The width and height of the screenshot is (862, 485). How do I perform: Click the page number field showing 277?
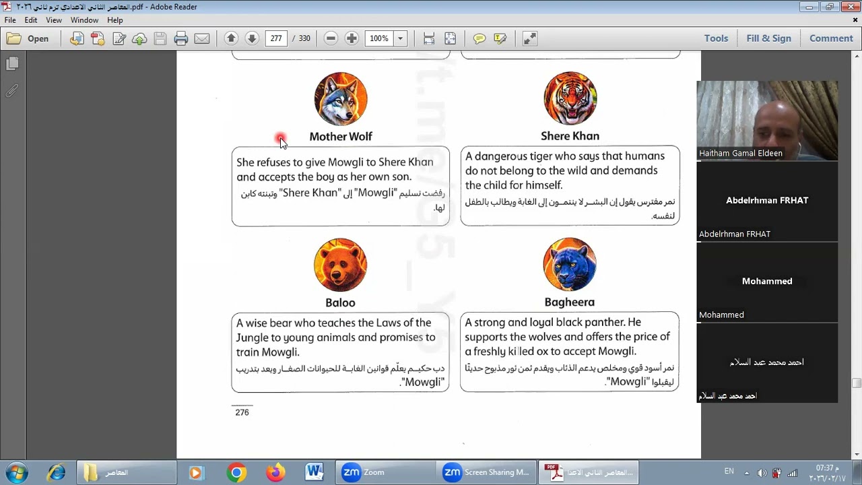pos(276,38)
